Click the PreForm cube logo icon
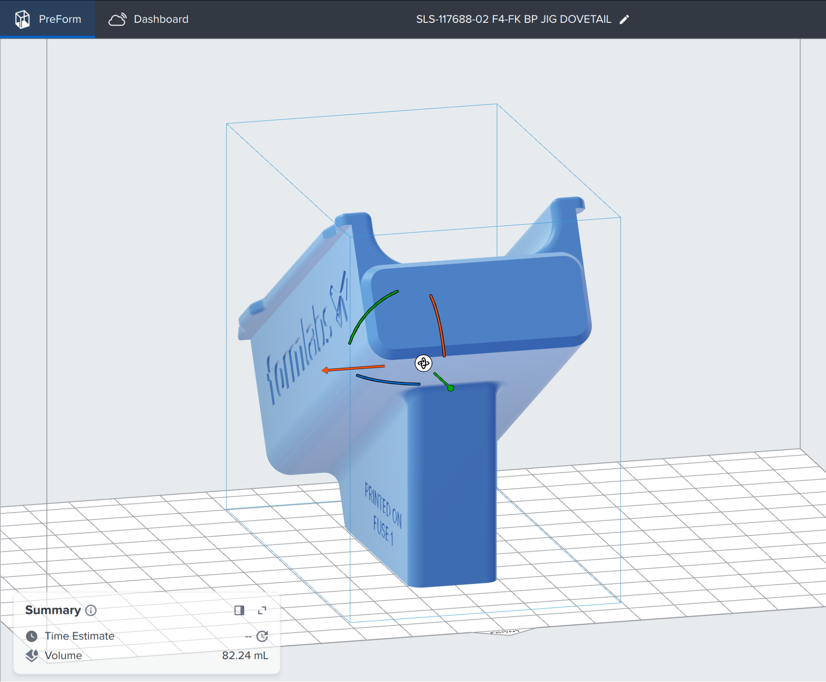The width and height of the screenshot is (826, 682). pos(22,19)
